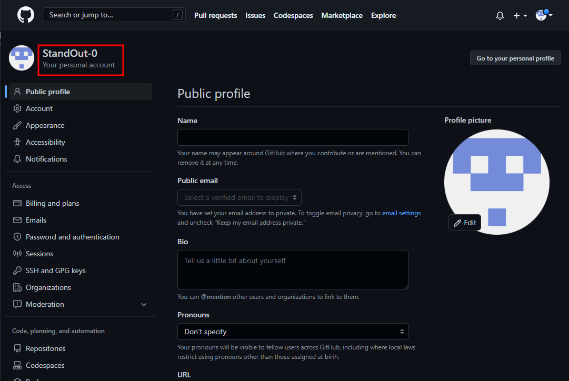569x381 pixels.
Task: Open the Public email select dropdown
Action: [x=239, y=197]
